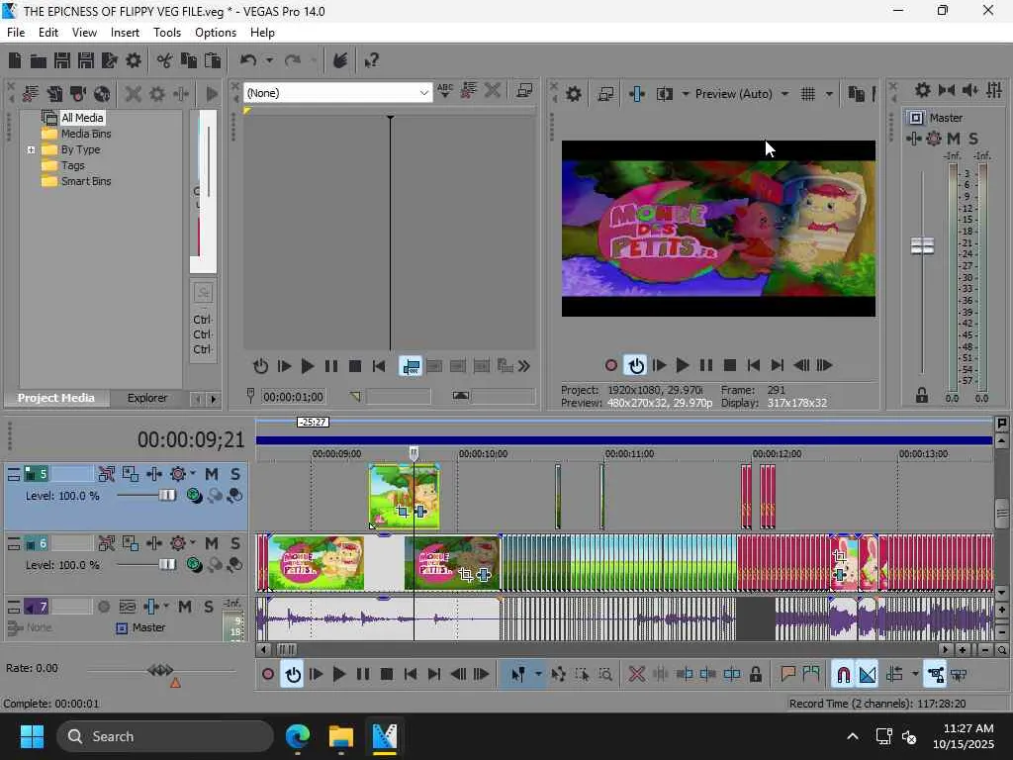The width and height of the screenshot is (1013, 760).
Task: Click Windows Start button on taskbar
Action: (32, 736)
